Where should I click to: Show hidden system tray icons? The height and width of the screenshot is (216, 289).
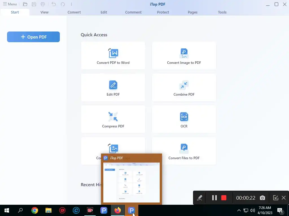(239, 210)
